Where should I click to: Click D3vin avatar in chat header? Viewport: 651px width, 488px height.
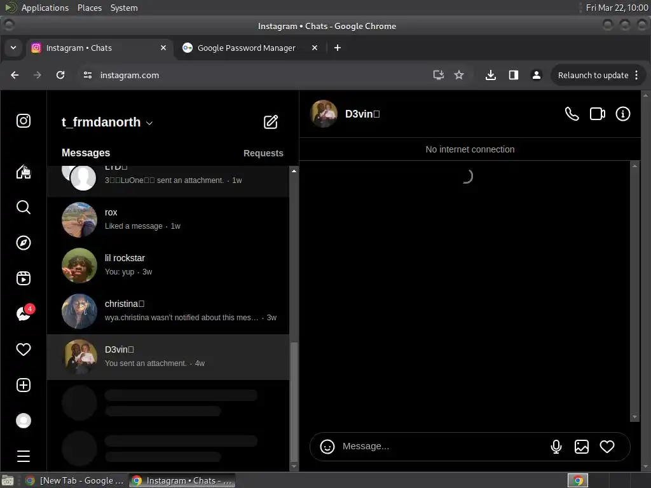pos(324,114)
